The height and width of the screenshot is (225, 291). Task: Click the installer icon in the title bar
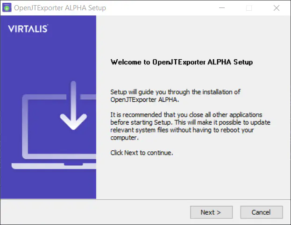pos(7,8)
